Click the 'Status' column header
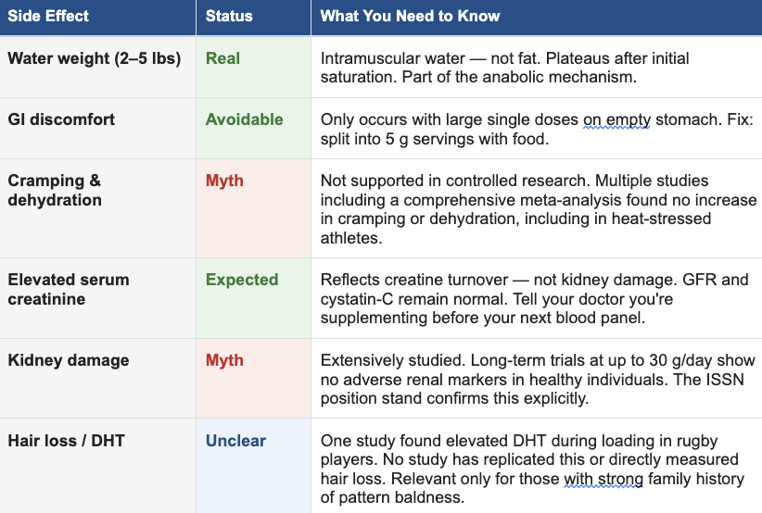762x513 pixels. [x=229, y=16]
